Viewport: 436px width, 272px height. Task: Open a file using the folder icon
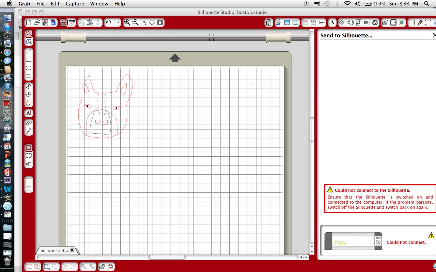[37, 23]
